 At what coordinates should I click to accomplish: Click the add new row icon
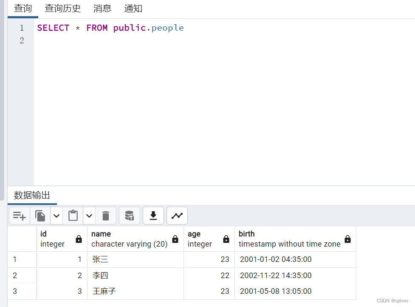19,216
